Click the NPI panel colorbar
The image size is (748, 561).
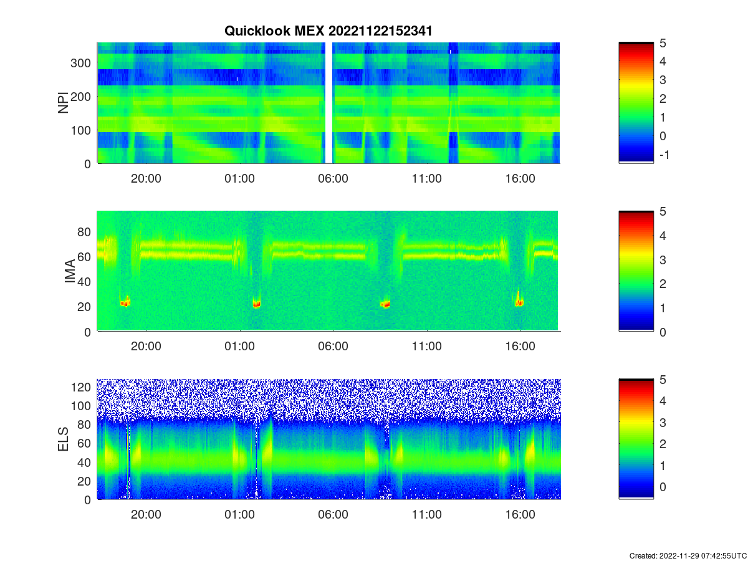(636, 103)
